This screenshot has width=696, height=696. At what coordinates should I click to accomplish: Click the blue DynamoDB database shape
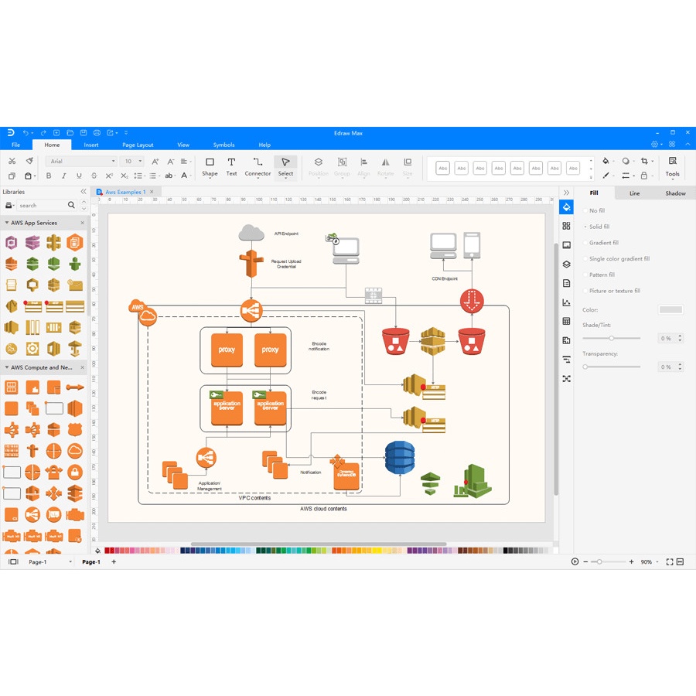click(400, 457)
